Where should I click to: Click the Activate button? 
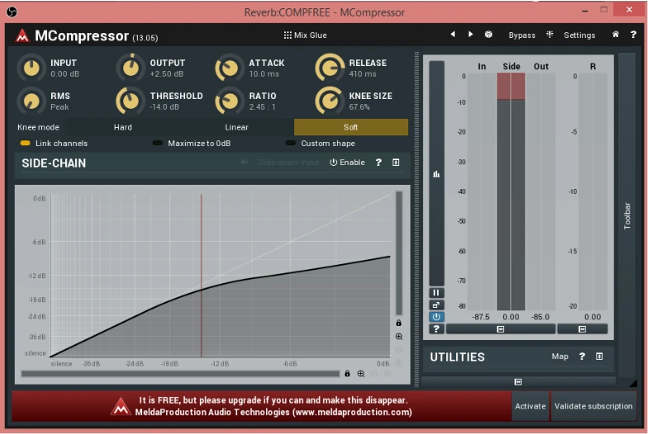coord(530,406)
